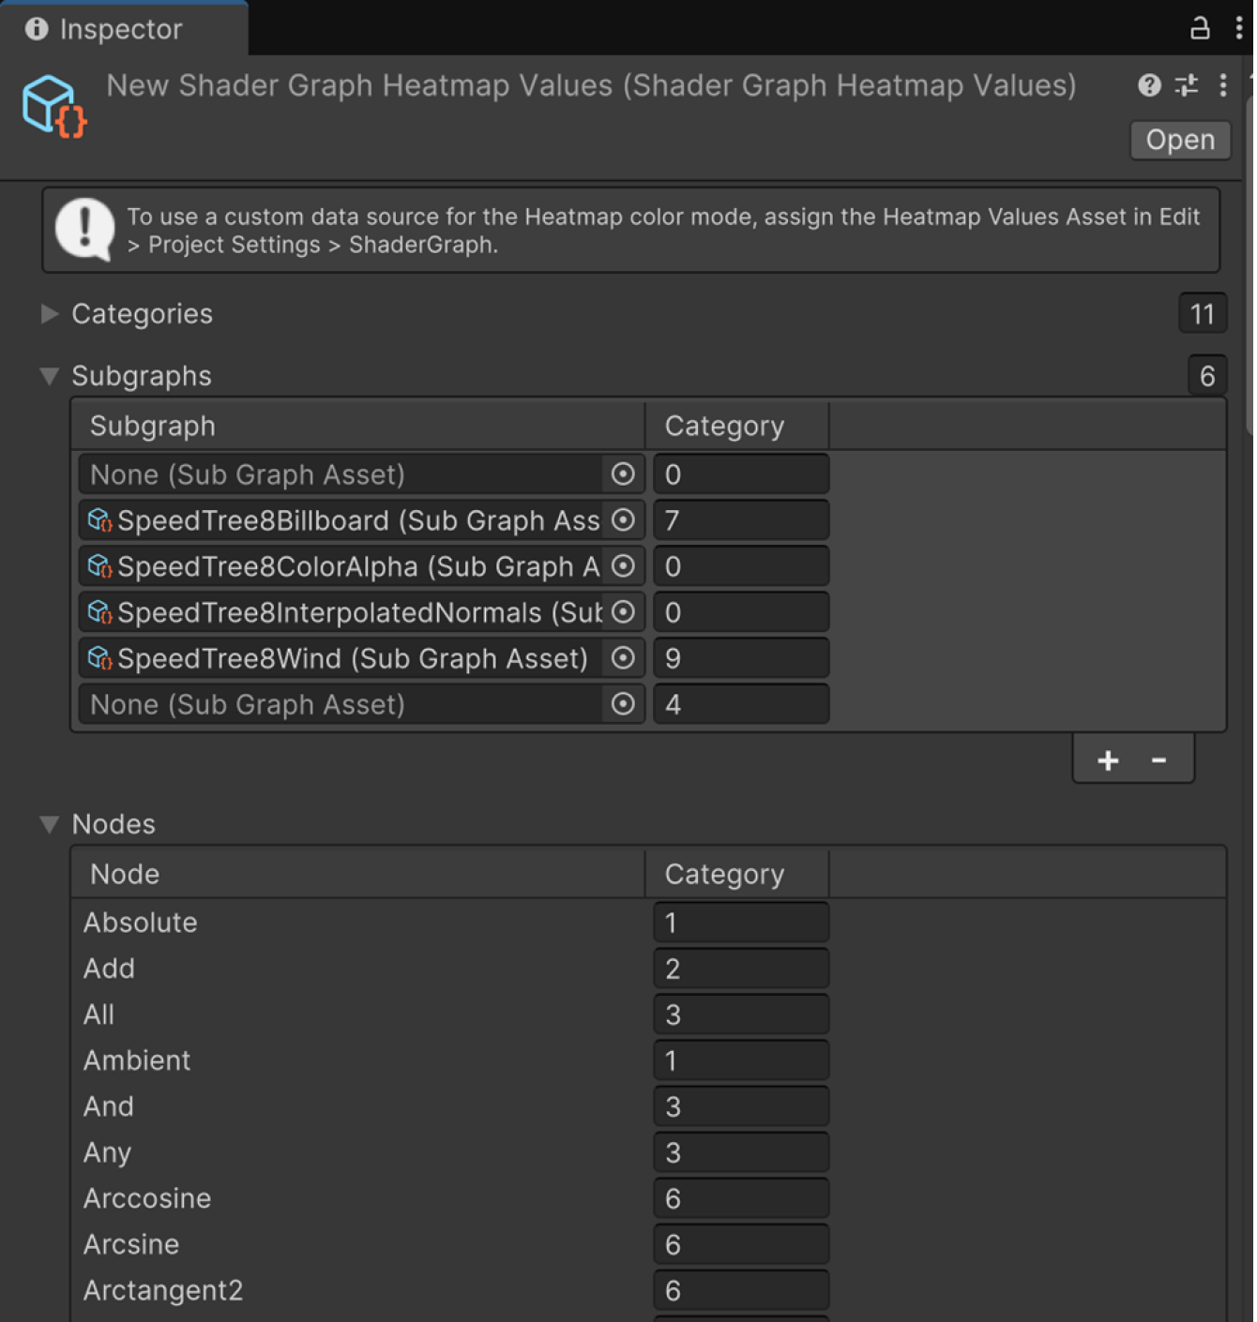The image size is (1257, 1322).
Task: Select the SpeedTree8Billboard subgraph field
Action: point(361,520)
